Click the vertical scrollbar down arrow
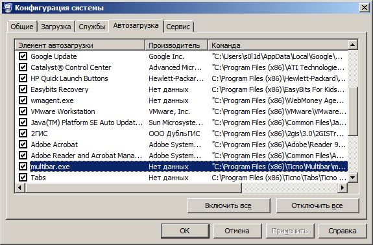 click(x=353, y=178)
